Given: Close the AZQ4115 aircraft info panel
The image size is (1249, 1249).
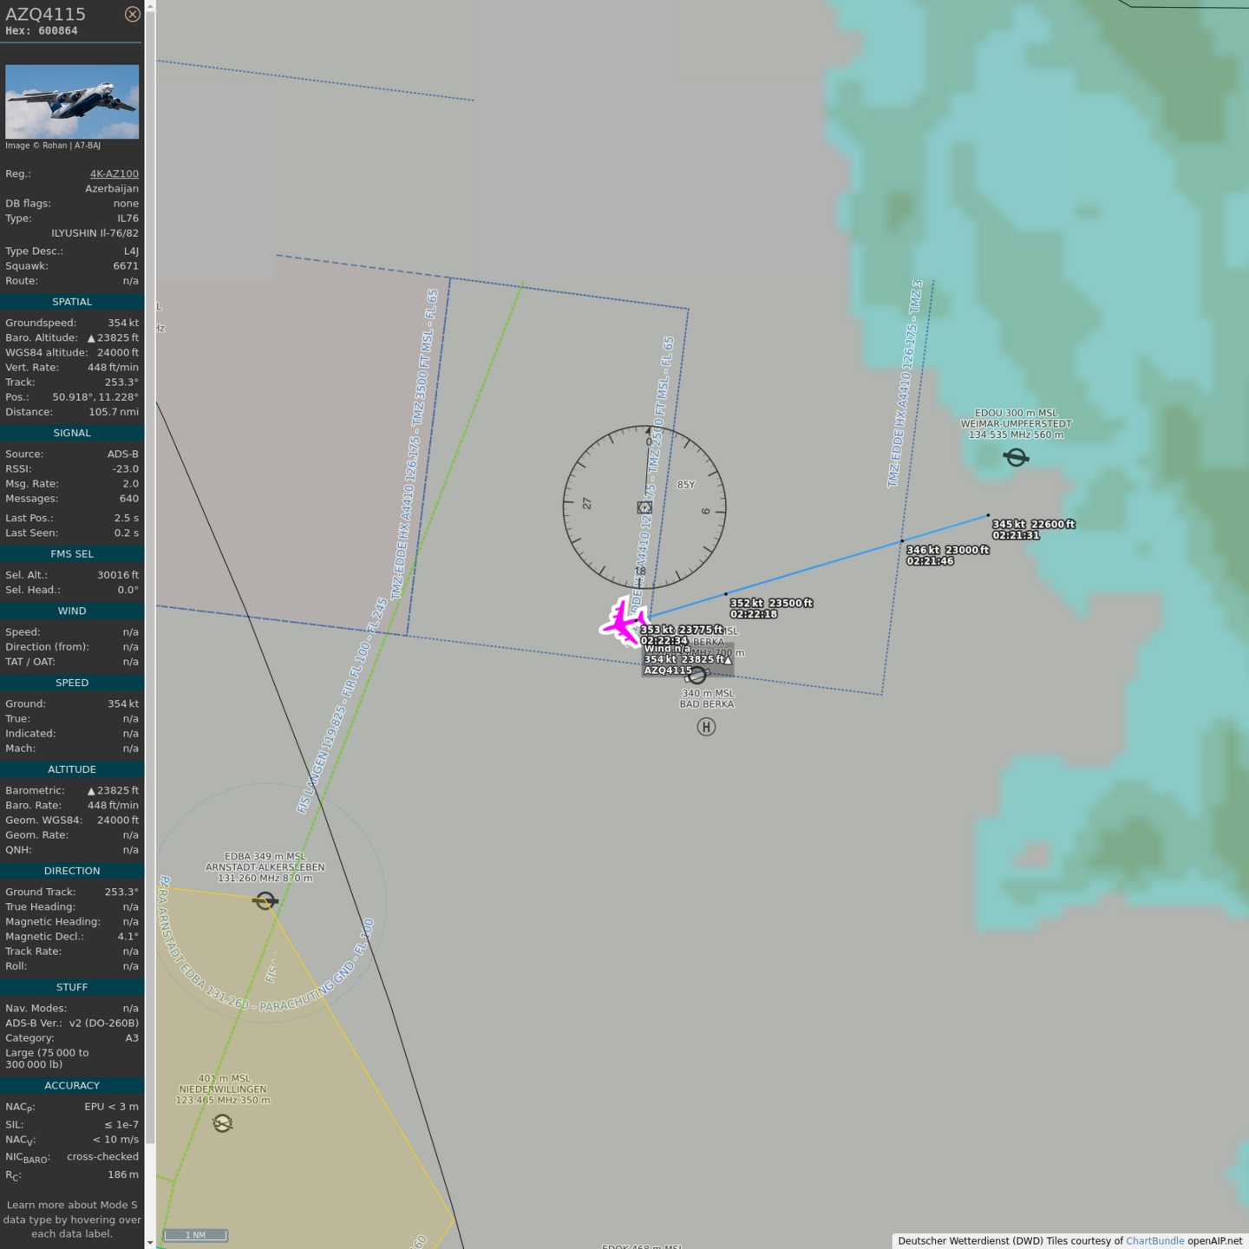Looking at the screenshot, I should coord(132,14).
